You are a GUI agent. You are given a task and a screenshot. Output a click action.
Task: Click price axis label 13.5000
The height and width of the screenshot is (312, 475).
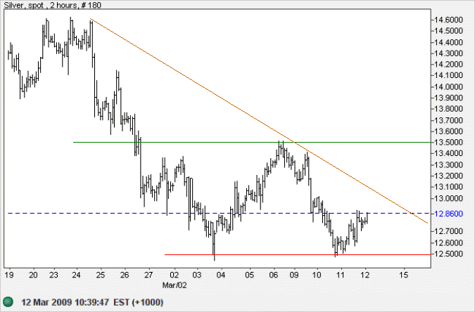[449, 142]
